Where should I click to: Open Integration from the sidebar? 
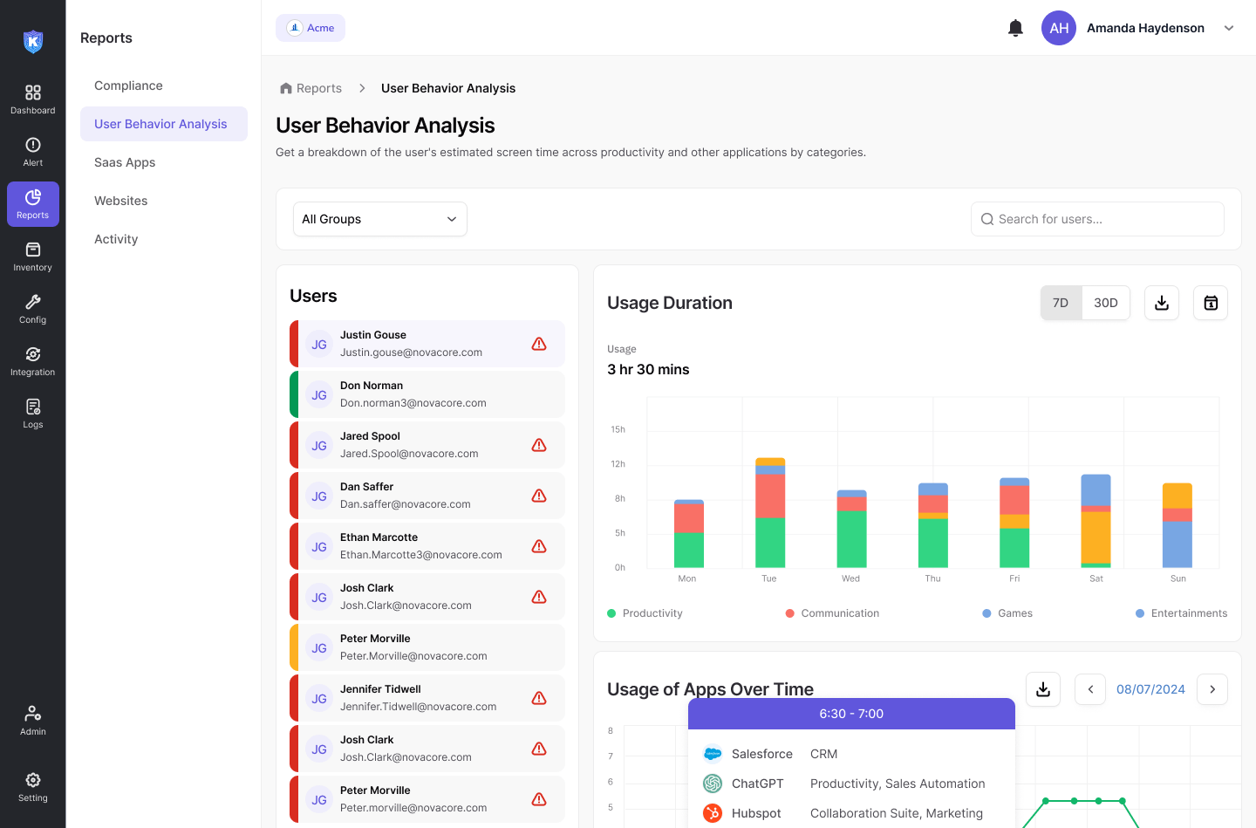32,361
